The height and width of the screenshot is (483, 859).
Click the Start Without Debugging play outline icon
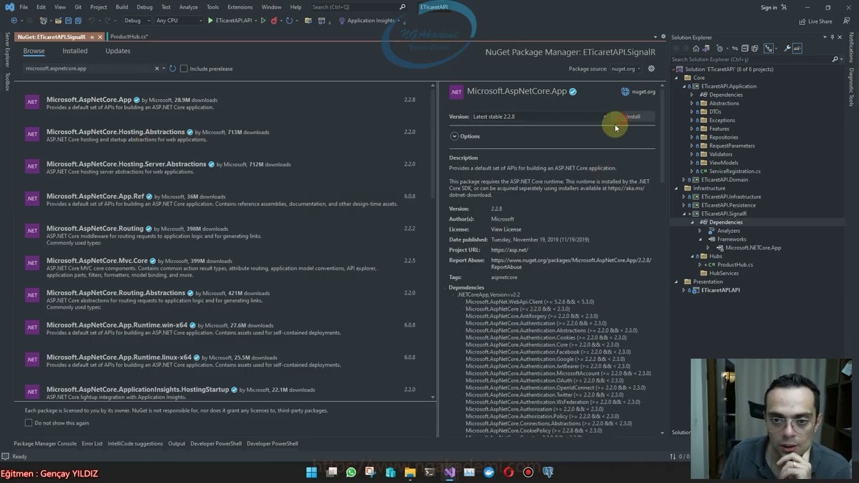click(x=263, y=20)
